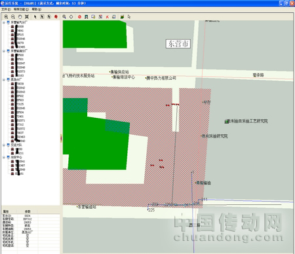Image resolution: width=295 pixels, height=254 pixels.
Task: Activate the hand pan tool
Action: [x=20, y=17]
